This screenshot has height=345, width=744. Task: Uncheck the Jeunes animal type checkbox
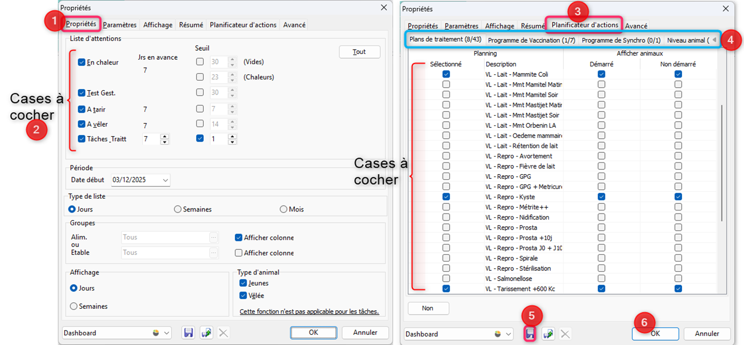click(x=243, y=283)
